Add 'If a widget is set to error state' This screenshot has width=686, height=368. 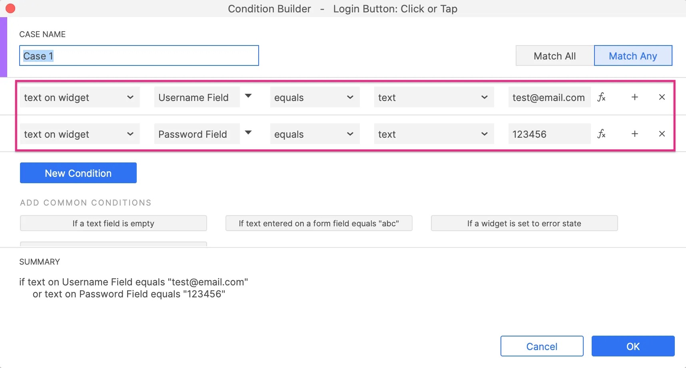click(x=524, y=224)
